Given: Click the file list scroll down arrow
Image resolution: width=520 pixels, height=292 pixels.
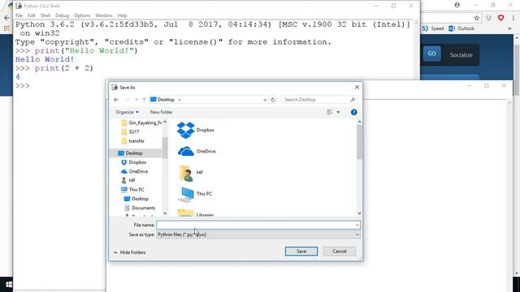Looking at the screenshot, I should (x=359, y=213).
